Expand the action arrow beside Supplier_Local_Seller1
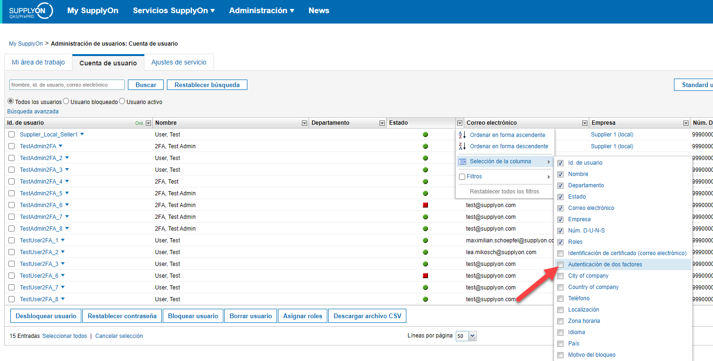The width and height of the screenshot is (713, 361). pos(82,134)
